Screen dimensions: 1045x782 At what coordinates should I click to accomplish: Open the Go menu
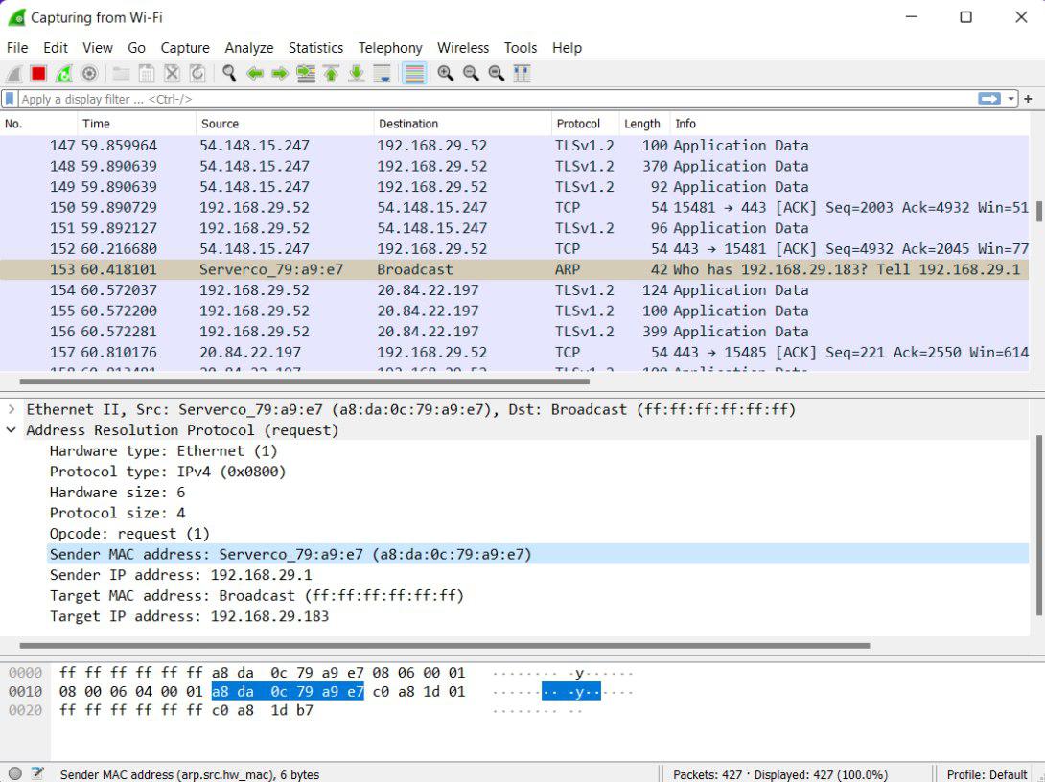tap(137, 48)
